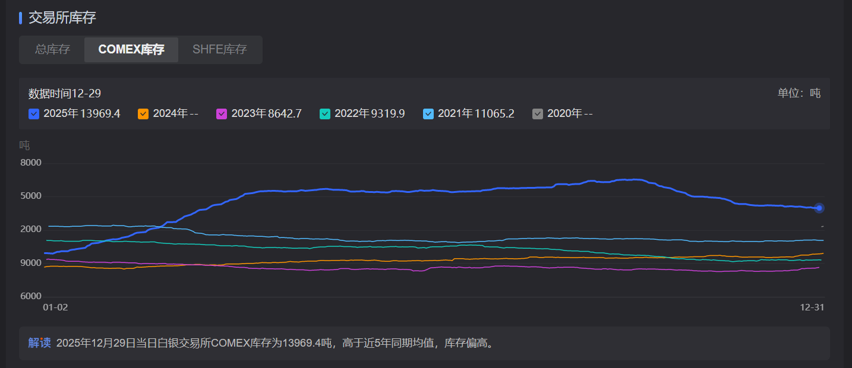This screenshot has width=852, height=368.
Task: Click the blue end-point marker on chart
Action: click(x=819, y=208)
